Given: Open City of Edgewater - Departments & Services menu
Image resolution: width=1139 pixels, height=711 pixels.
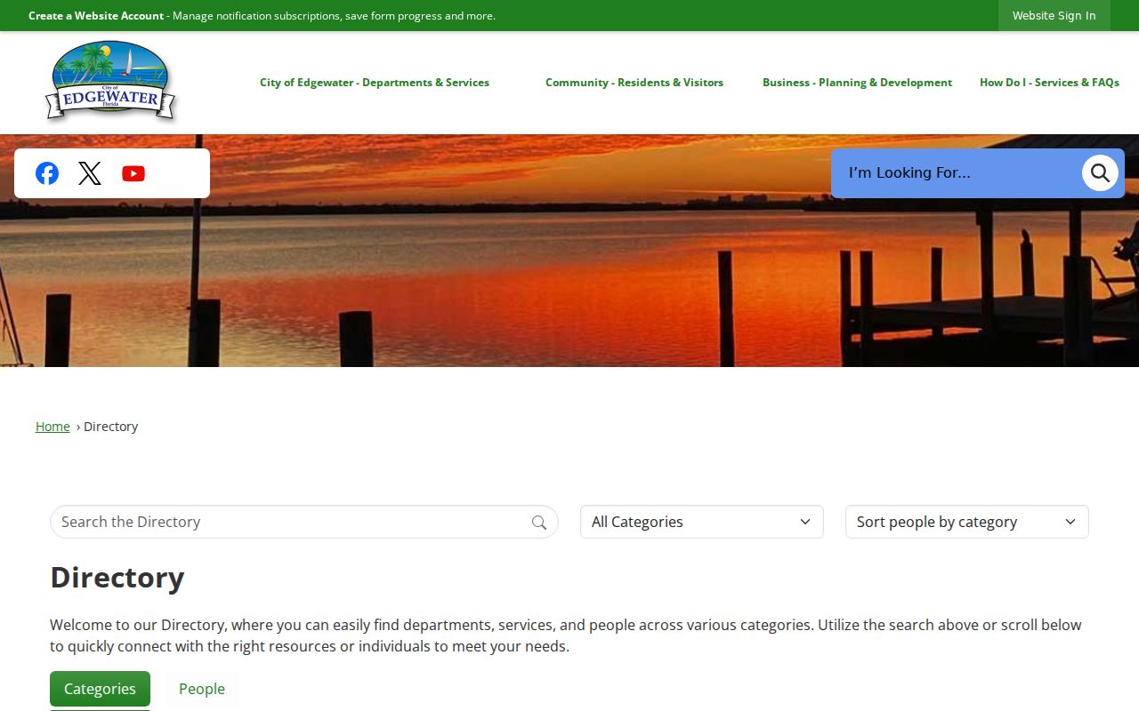Looking at the screenshot, I should tap(375, 83).
